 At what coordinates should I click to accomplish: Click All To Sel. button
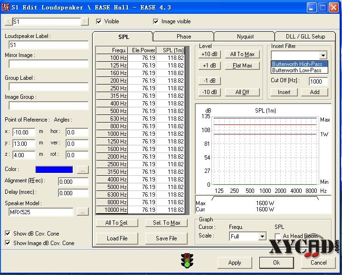[117, 223]
